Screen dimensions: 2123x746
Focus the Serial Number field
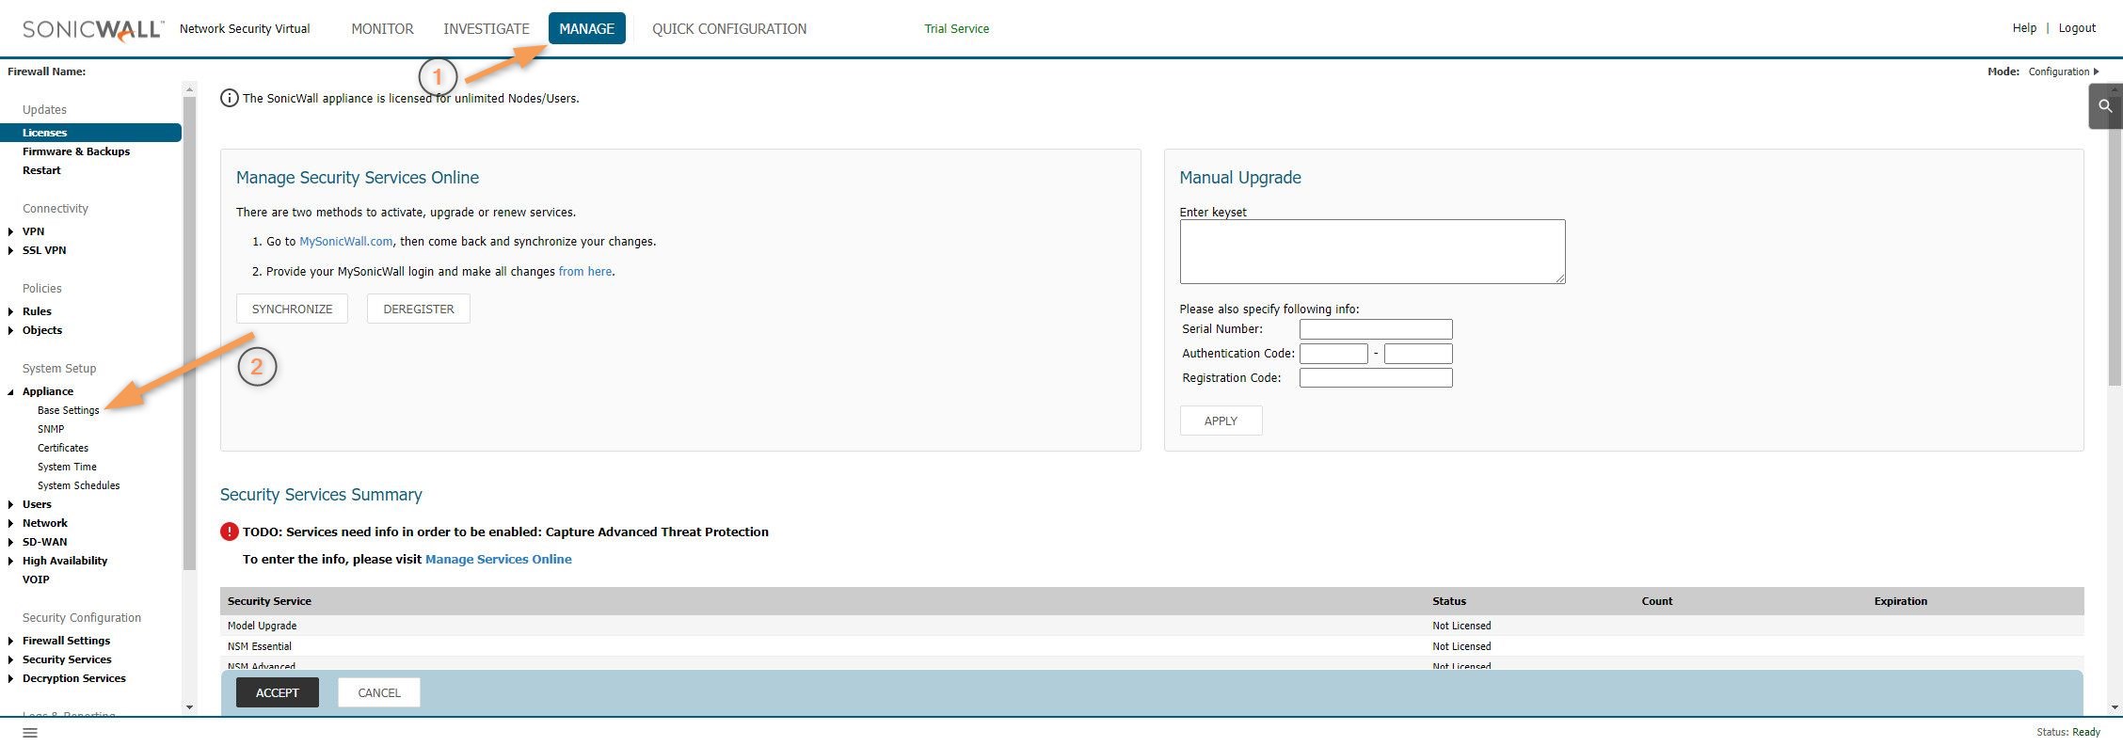[1375, 329]
